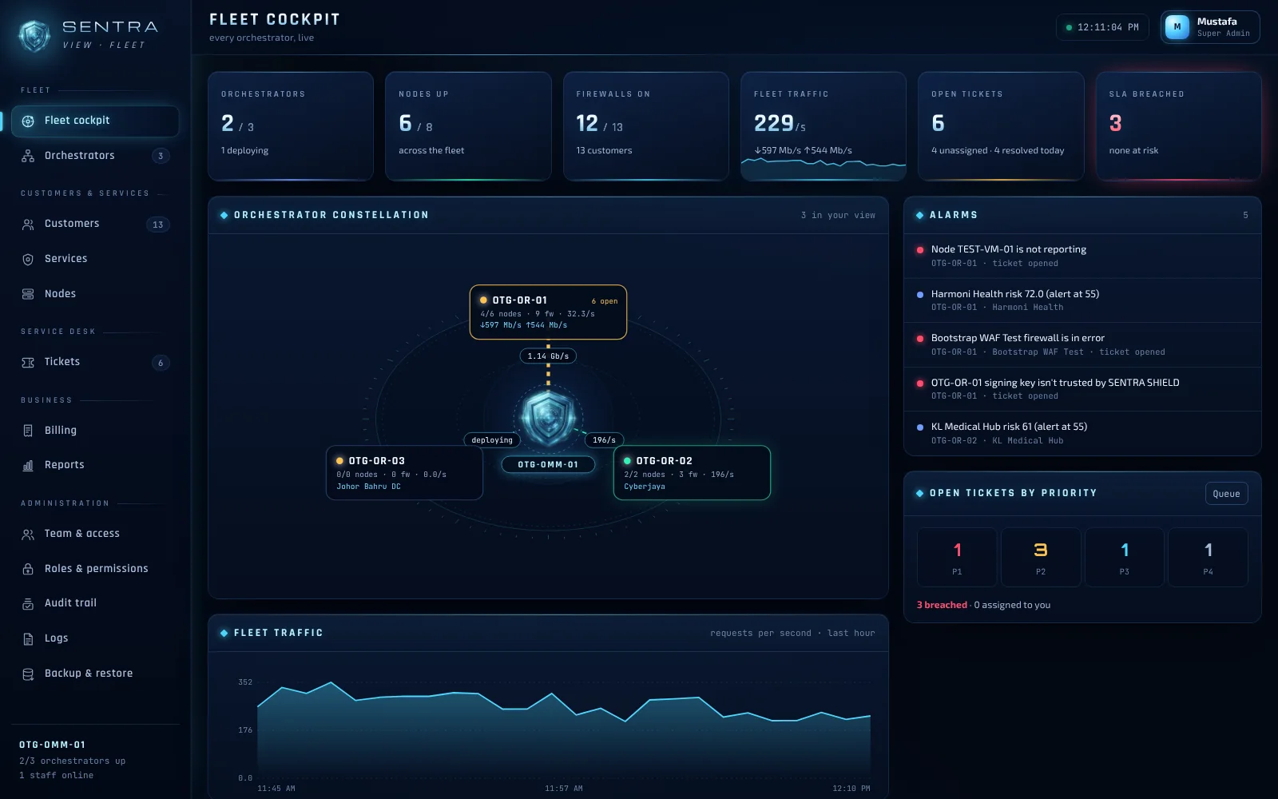Click the Mustafa user avatar

click(x=1177, y=27)
